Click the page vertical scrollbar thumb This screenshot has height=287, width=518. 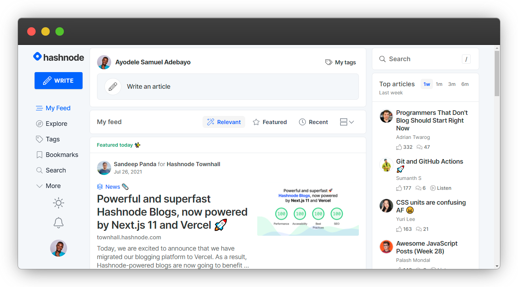(x=497, y=74)
